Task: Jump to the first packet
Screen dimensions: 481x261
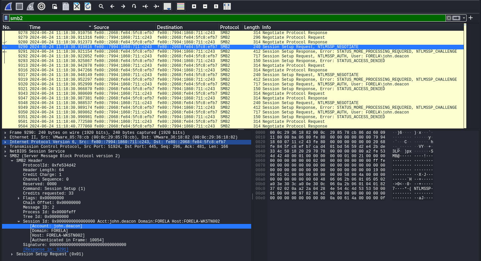Action: point(145,6)
